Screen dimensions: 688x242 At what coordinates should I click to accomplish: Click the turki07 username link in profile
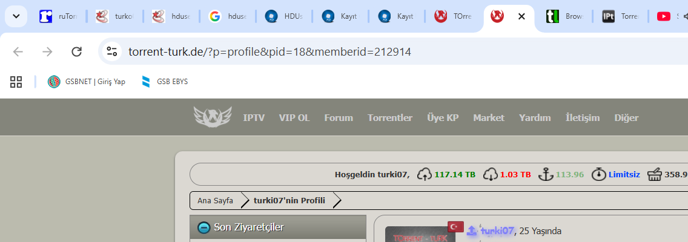click(497, 231)
